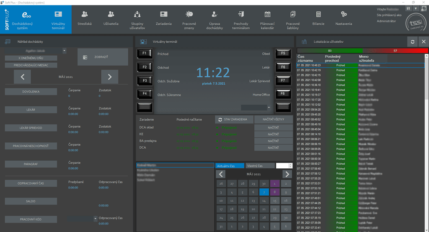Open Pracovné zmeny section
Viewport: 429px width, 232px height.
coord(189,19)
